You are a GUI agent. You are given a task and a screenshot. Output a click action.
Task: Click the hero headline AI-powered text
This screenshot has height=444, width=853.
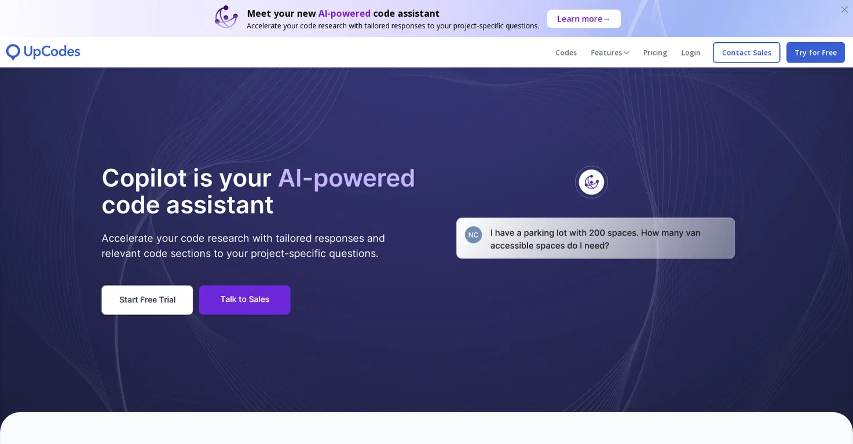[x=346, y=177]
